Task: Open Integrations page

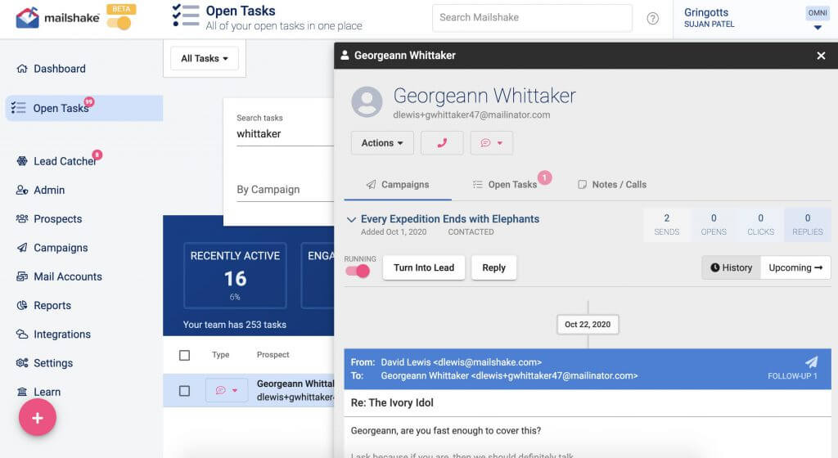Action: tap(62, 335)
